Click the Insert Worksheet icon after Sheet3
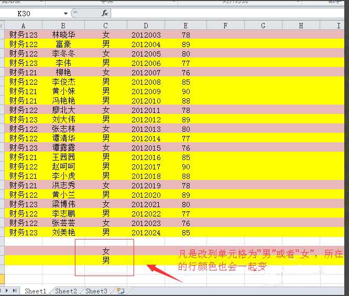The width and height of the screenshot is (349, 296). 121,291
